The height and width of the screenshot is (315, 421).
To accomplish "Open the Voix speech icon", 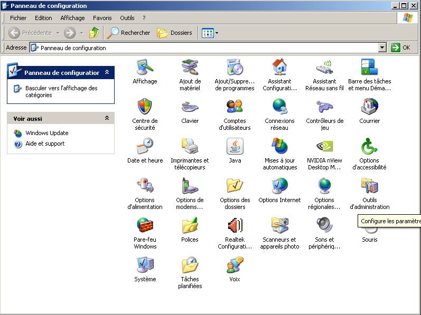I will pyautogui.click(x=235, y=264).
